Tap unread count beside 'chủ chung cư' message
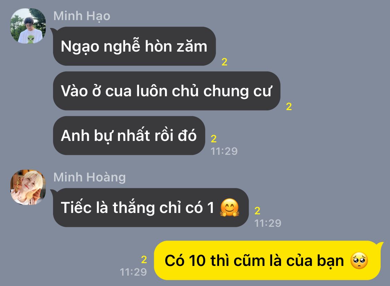 point(289,107)
